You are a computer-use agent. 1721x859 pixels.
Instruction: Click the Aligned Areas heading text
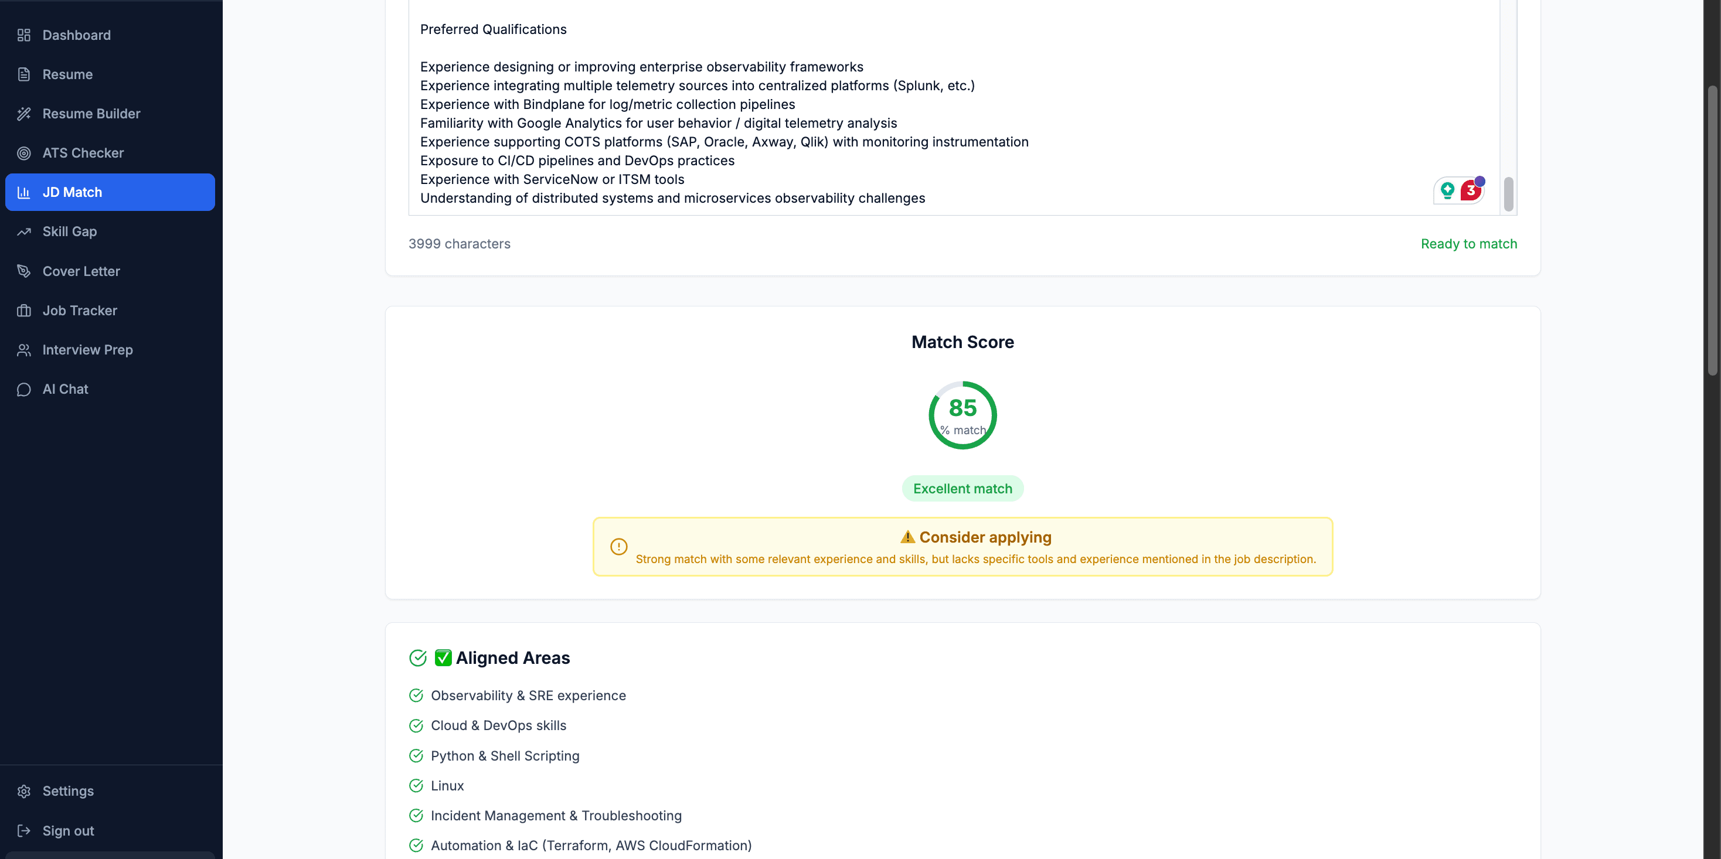click(512, 658)
